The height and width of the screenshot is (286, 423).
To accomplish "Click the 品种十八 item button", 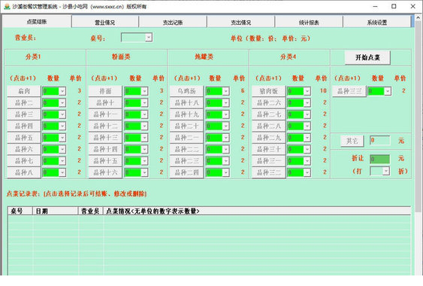I will (186, 102).
